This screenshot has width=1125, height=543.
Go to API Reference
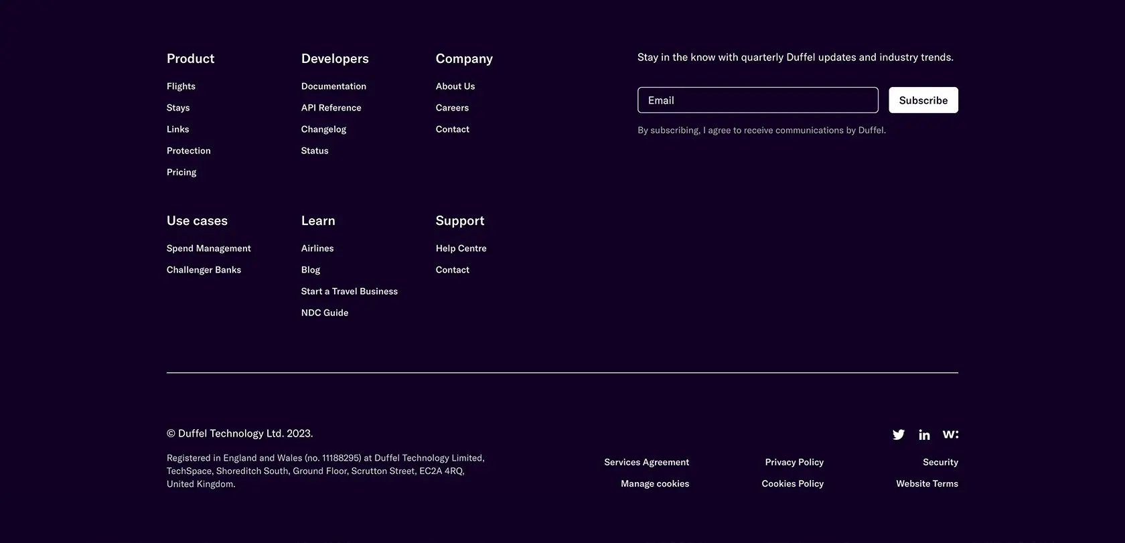[x=331, y=108]
